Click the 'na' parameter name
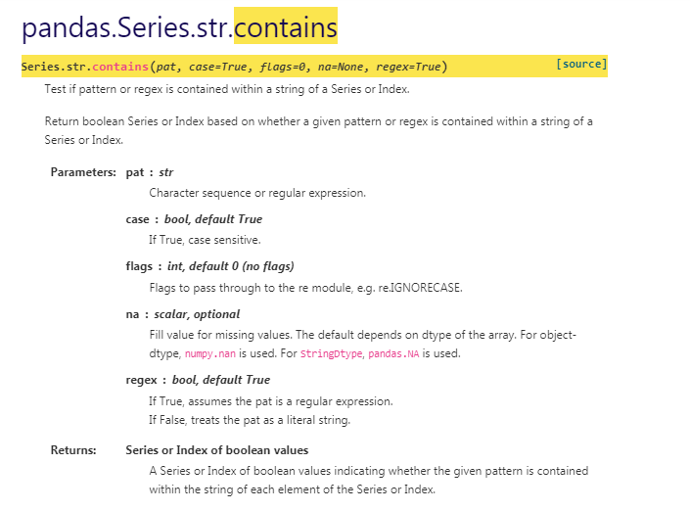 (132, 314)
